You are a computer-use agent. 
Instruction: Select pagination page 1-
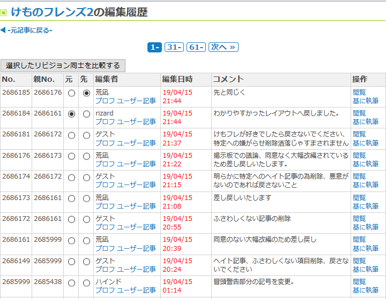154,47
